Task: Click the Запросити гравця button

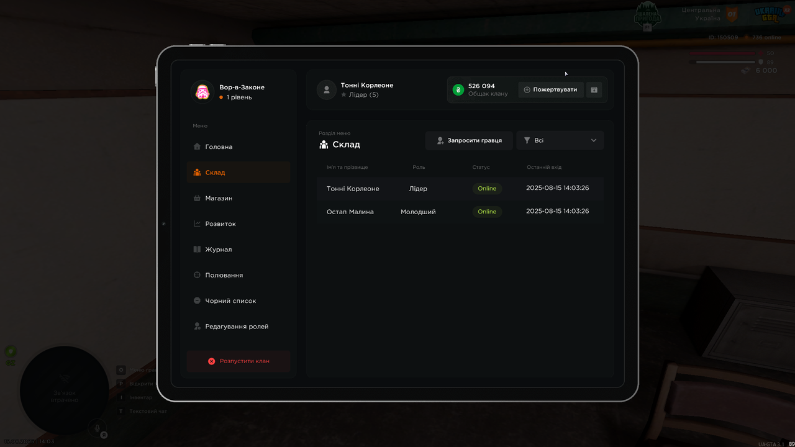Action: [469, 140]
